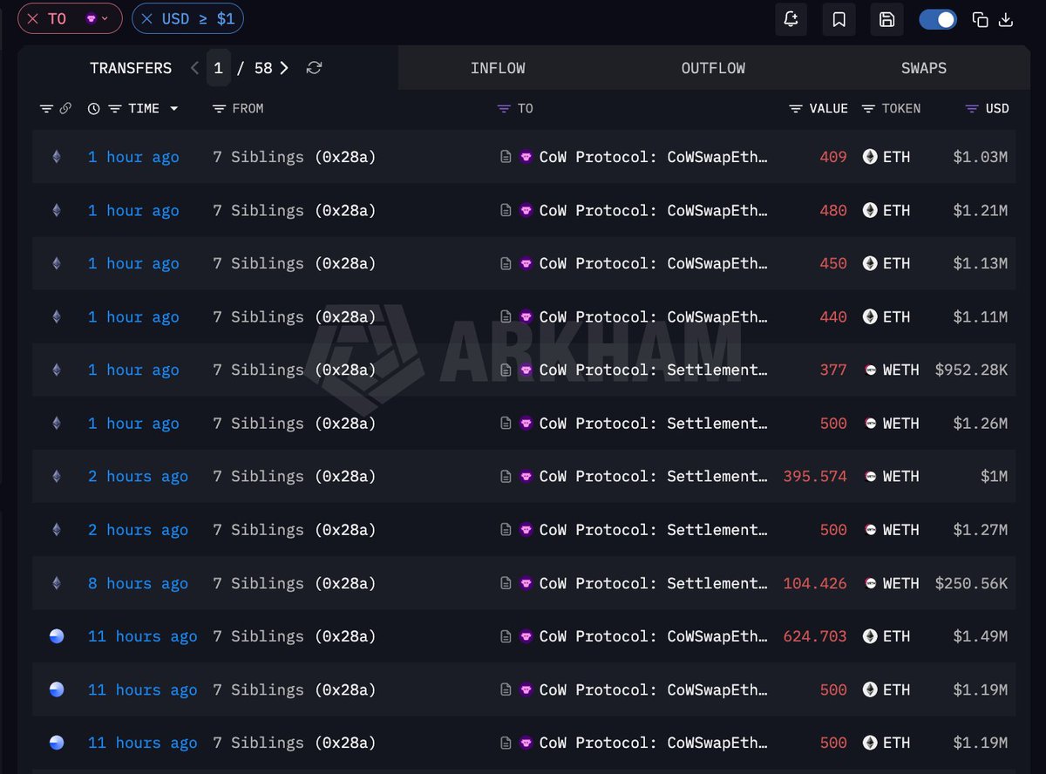The image size is (1046, 774).
Task: Click the $1.49M USD amount
Action: [x=980, y=636]
